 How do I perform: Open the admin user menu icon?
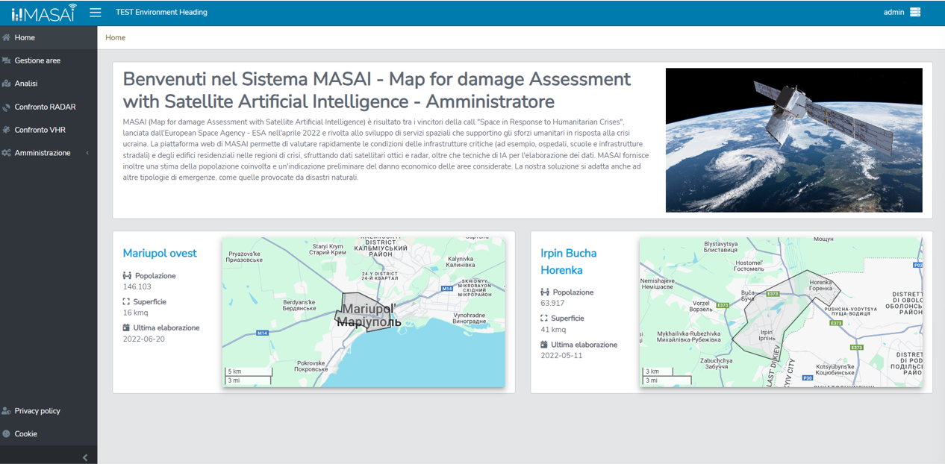click(915, 13)
